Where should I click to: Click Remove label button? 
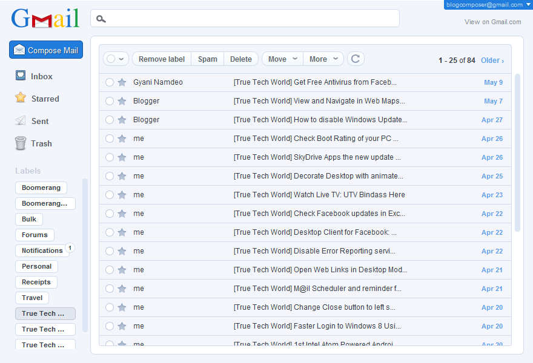(x=162, y=59)
